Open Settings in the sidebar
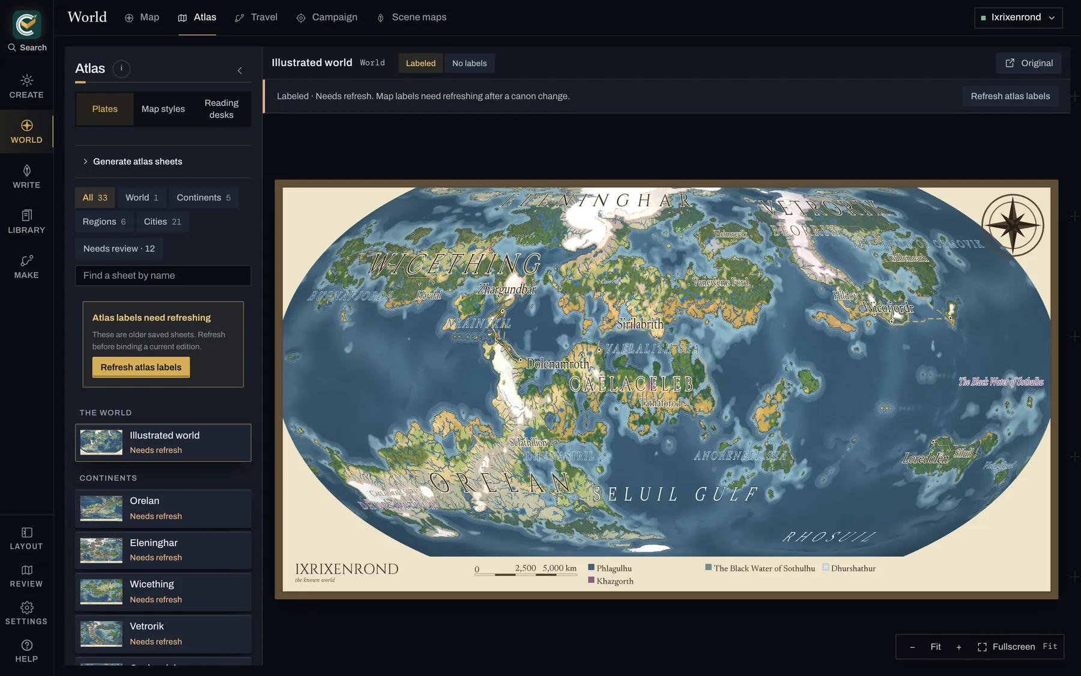 [x=26, y=614]
